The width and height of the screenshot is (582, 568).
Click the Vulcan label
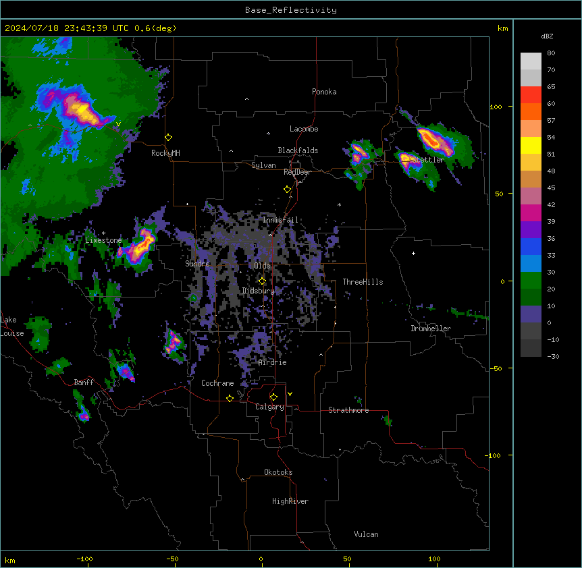(x=366, y=534)
